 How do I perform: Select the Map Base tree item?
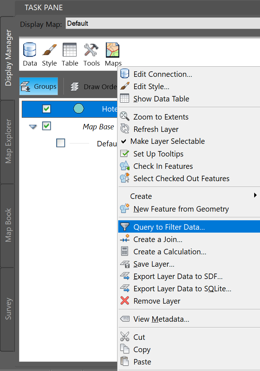(x=98, y=127)
